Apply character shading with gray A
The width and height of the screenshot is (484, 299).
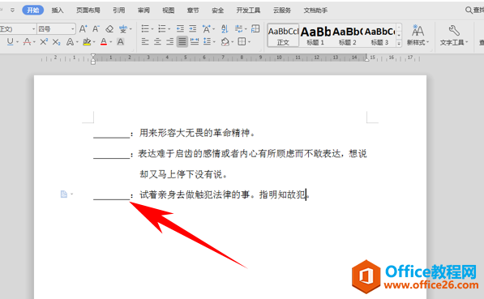pyautogui.click(x=120, y=41)
